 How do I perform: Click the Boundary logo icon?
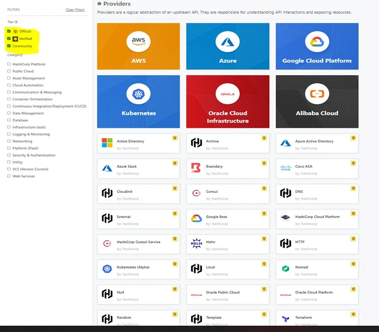pos(196,168)
